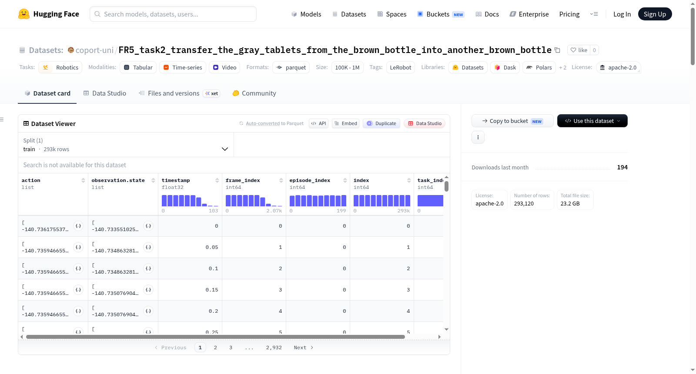The width and height of the screenshot is (696, 374).
Task: Sort the timestamp column
Action: 217,180
